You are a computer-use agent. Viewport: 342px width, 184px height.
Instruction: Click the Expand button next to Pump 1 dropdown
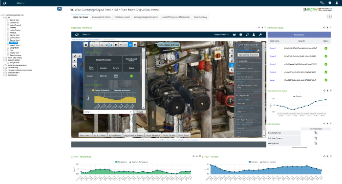pos(140,112)
